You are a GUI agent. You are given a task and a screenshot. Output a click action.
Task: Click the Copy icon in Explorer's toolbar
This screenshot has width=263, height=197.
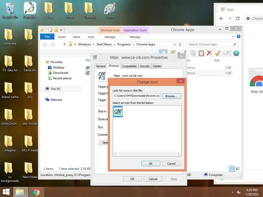193,53
